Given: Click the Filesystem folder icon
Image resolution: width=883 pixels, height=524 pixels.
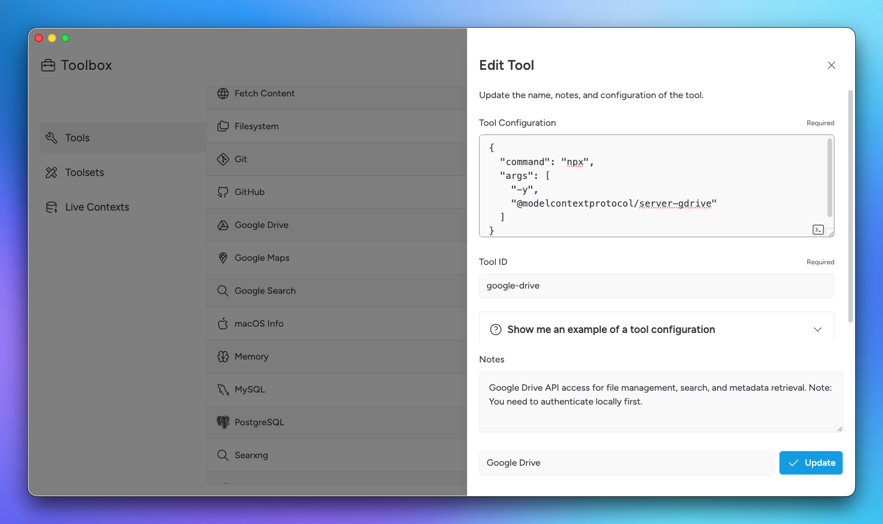Looking at the screenshot, I should tap(223, 126).
